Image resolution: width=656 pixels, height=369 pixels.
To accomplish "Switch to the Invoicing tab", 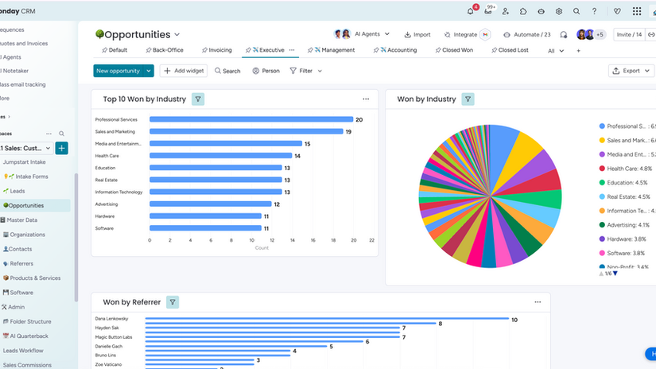I will point(217,50).
